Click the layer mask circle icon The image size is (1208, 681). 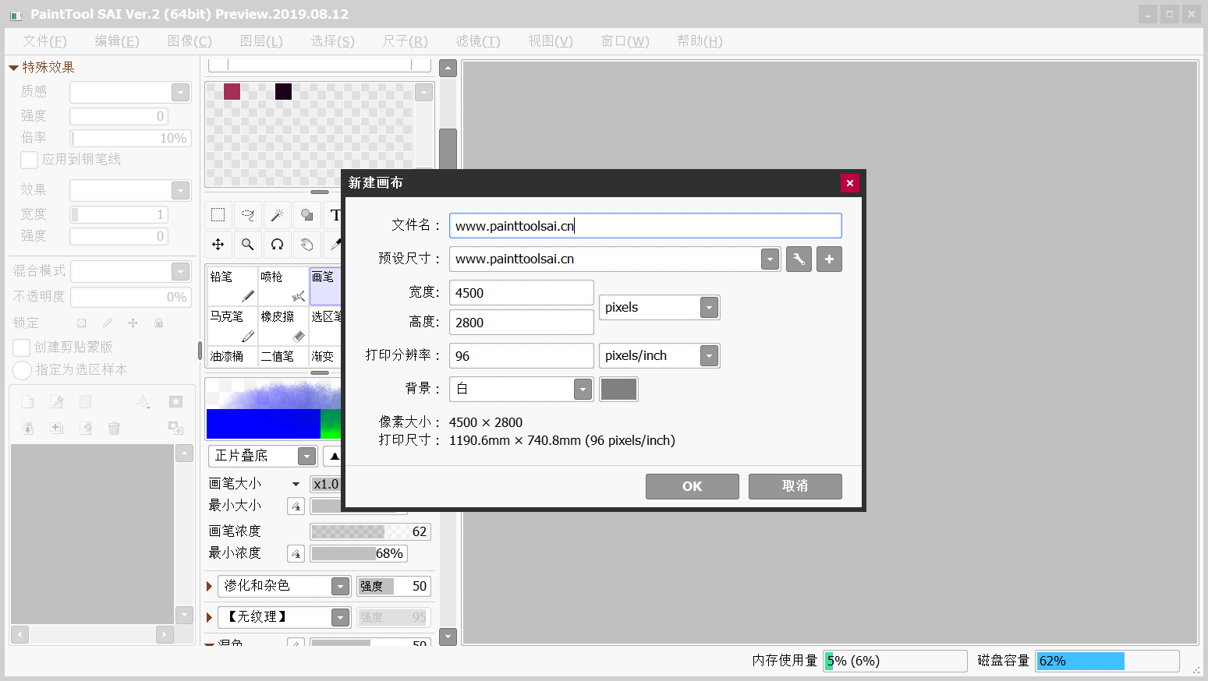coord(175,402)
